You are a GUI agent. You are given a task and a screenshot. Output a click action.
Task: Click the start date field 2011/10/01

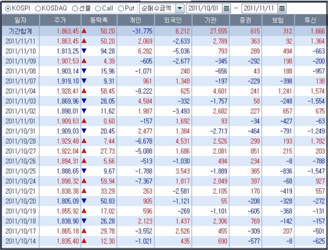click(x=204, y=8)
